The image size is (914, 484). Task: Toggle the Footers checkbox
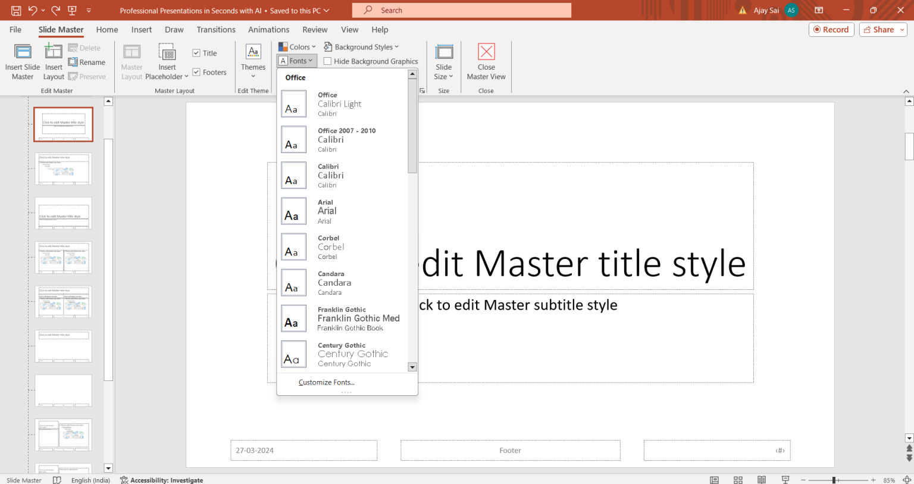pos(196,72)
